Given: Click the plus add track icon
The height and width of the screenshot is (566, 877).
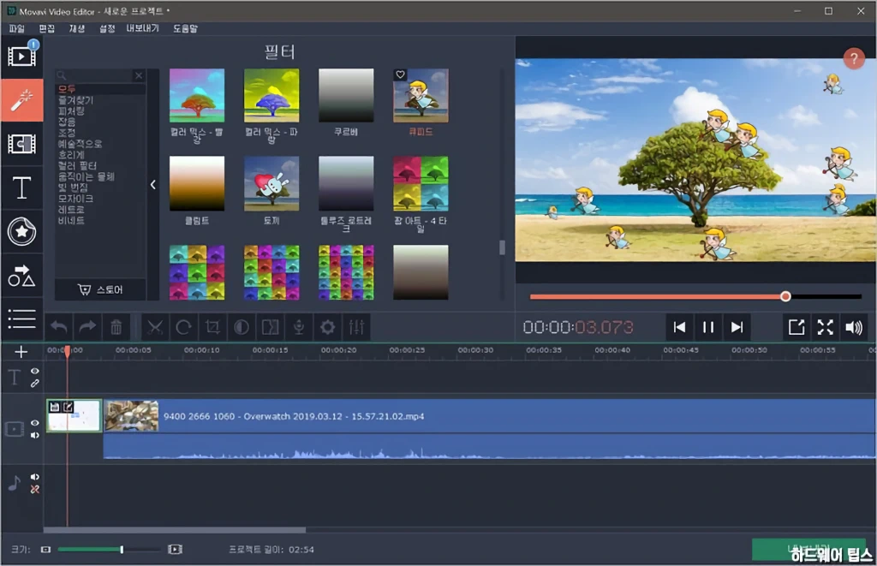Looking at the screenshot, I should pos(21,352).
